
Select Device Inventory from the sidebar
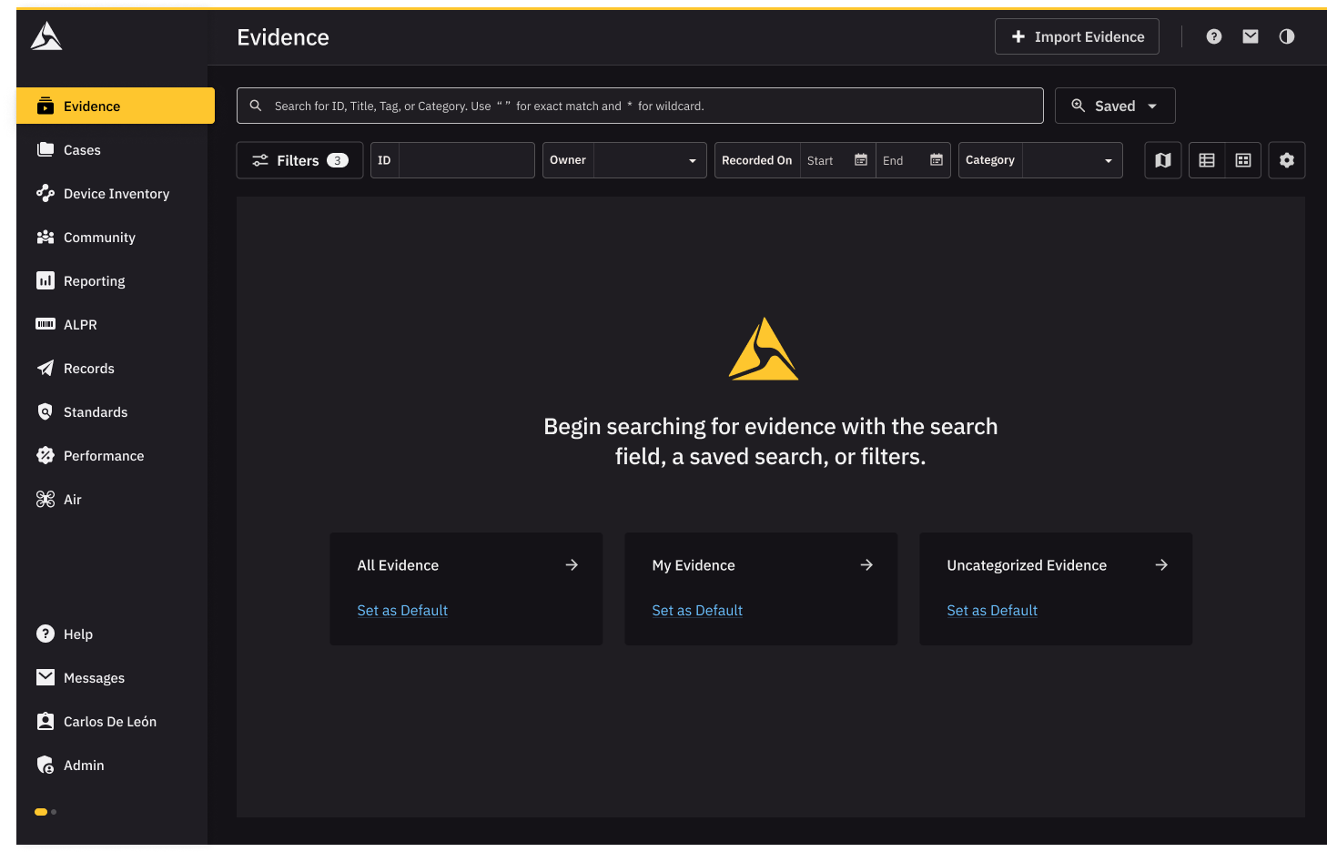(116, 193)
